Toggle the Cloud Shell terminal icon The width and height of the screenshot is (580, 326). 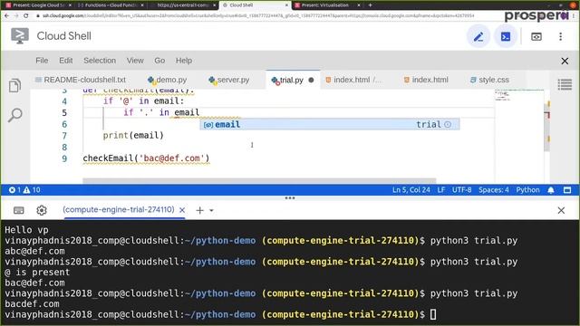click(x=506, y=36)
